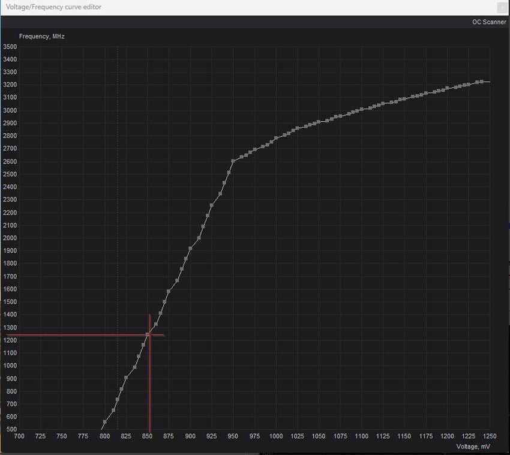Image resolution: width=510 pixels, height=455 pixels.
Task: Pick the curve point at 1000 mV
Action: pos(276,138)
